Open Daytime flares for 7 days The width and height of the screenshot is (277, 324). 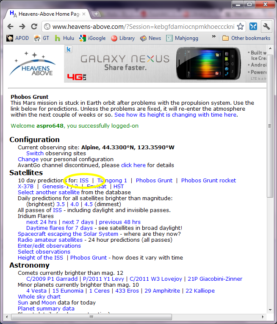pos(59,228)
